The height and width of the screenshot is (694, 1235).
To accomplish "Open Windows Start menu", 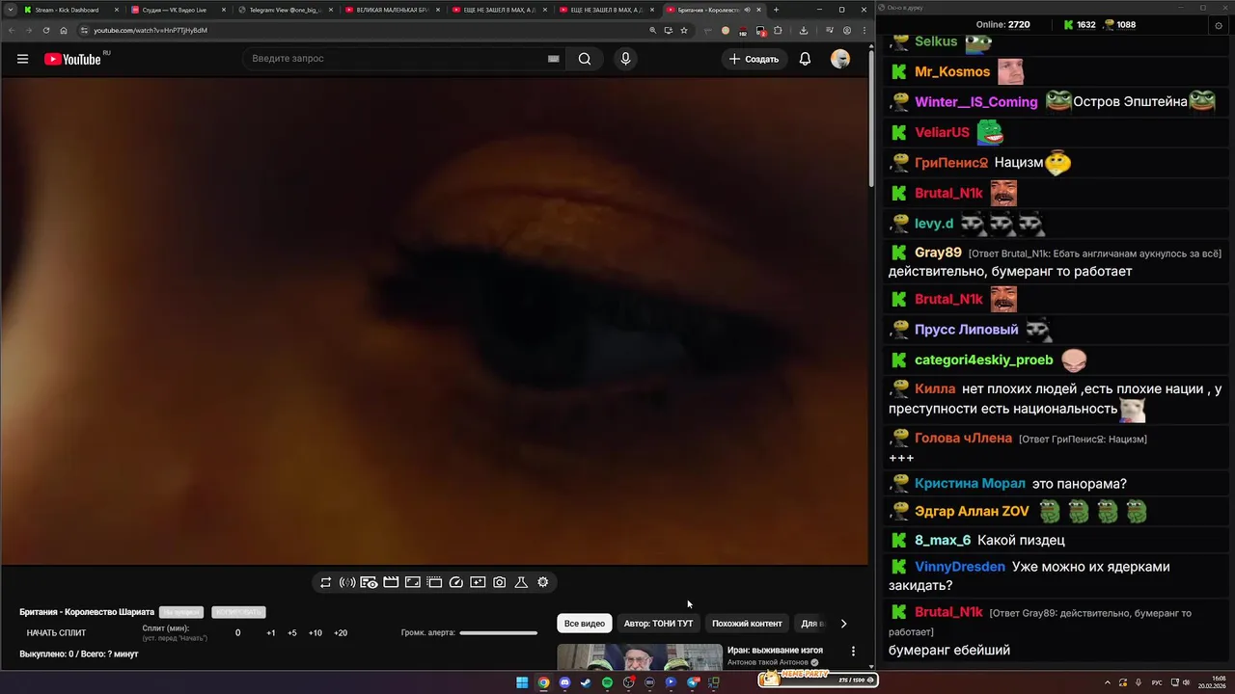I will 522,682.
